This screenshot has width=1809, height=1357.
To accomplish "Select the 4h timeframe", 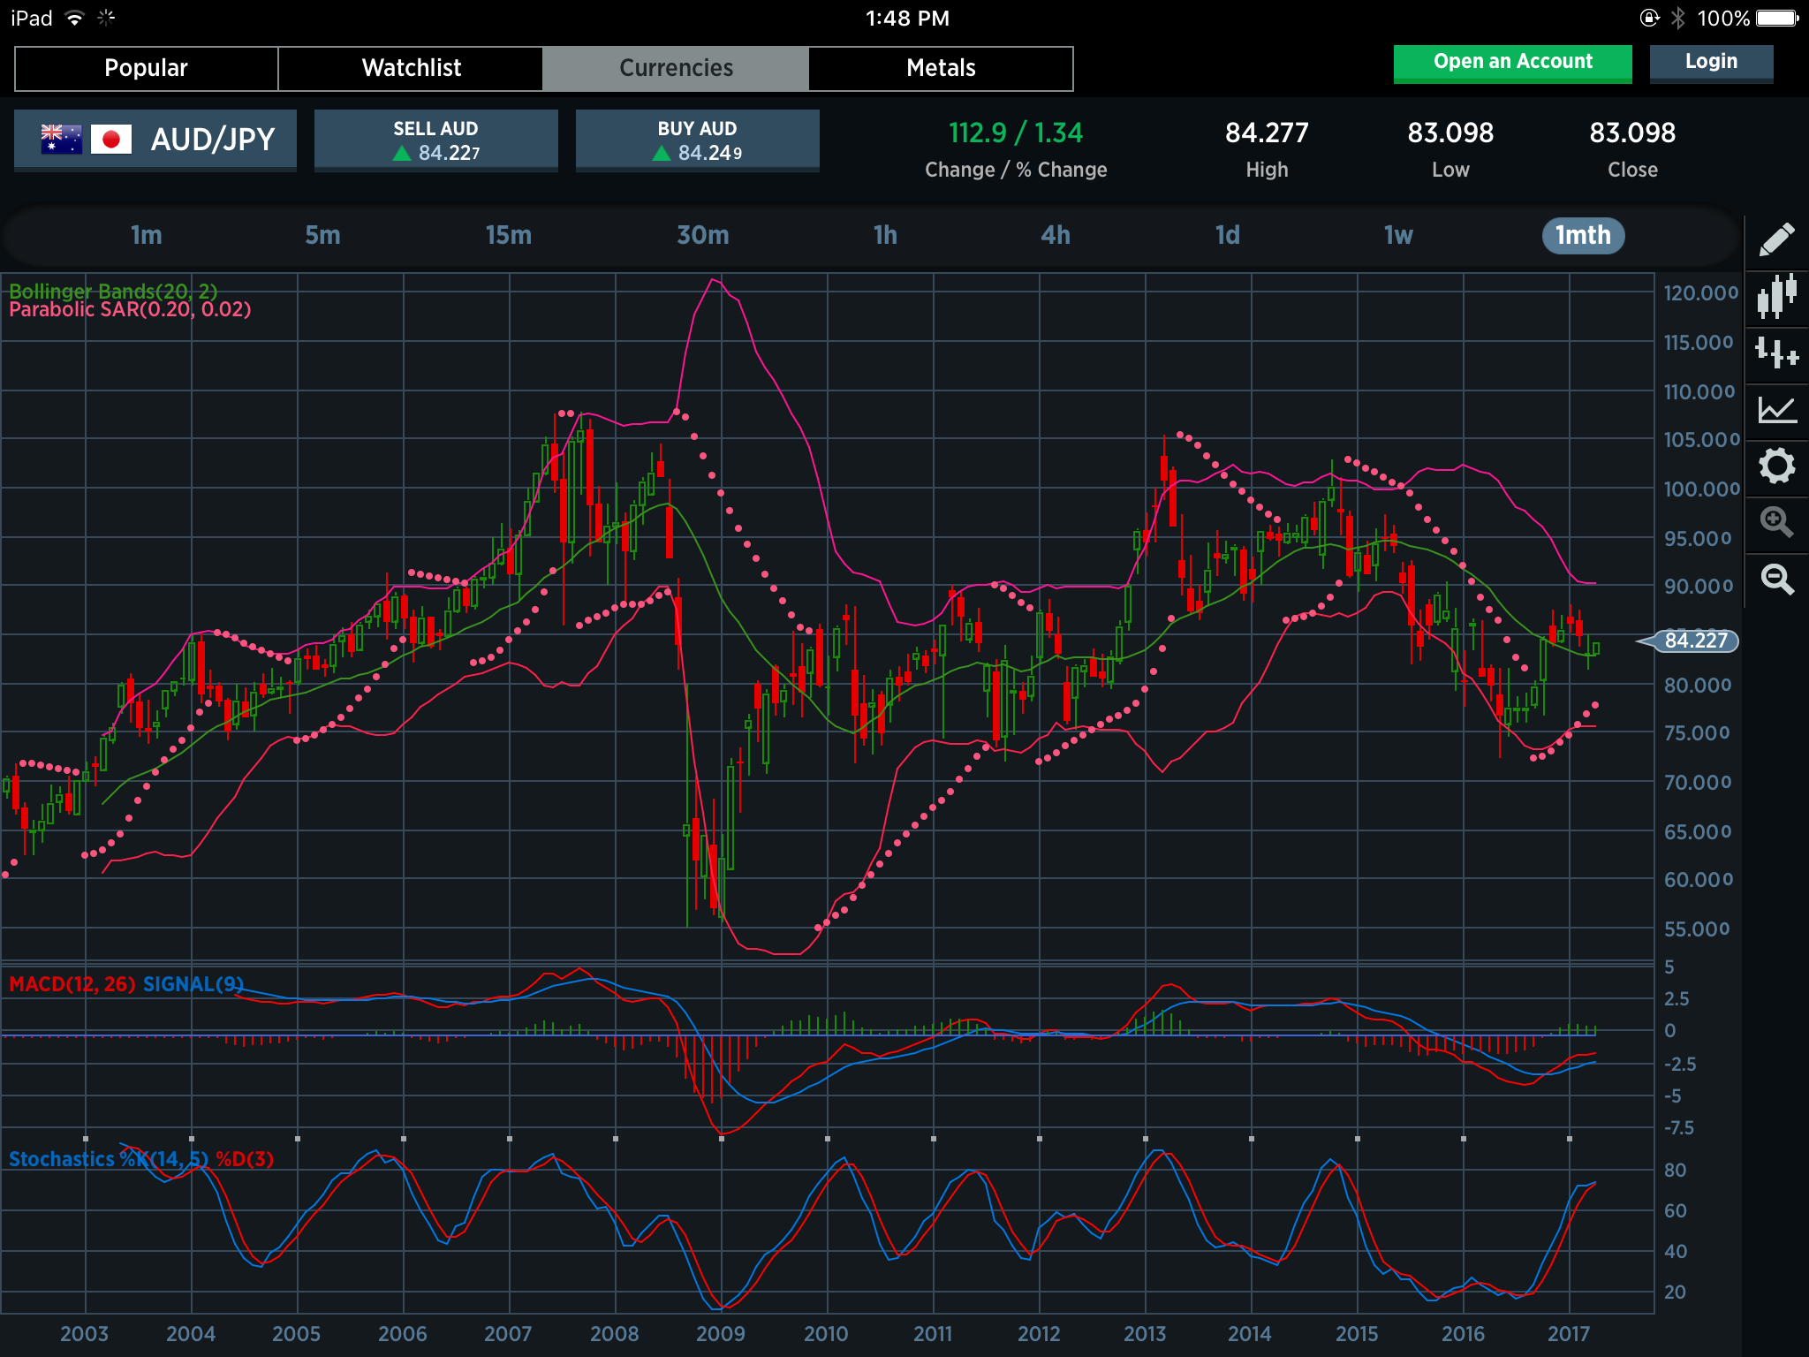I will coord(1056,236).
